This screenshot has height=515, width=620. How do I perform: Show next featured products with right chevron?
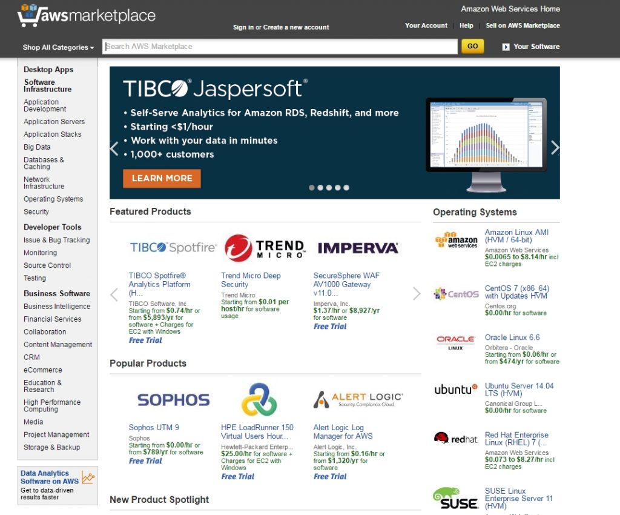pos(417,294)
